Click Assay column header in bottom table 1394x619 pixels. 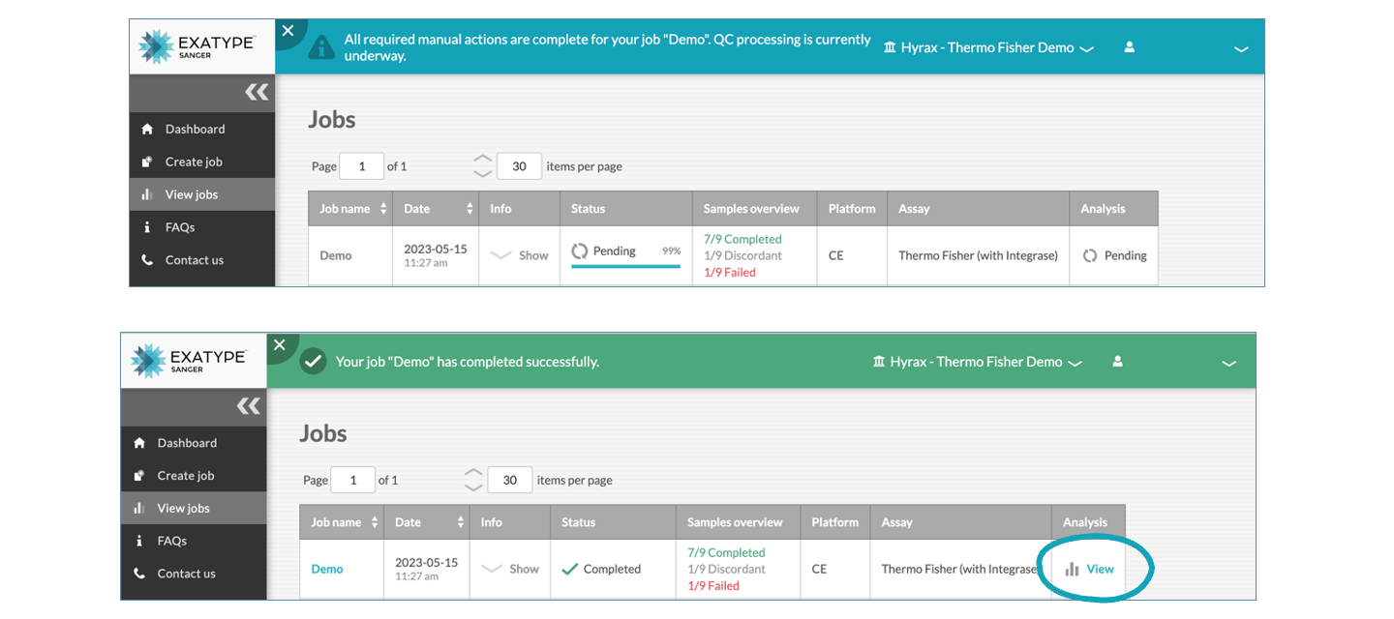pos(960,522)
